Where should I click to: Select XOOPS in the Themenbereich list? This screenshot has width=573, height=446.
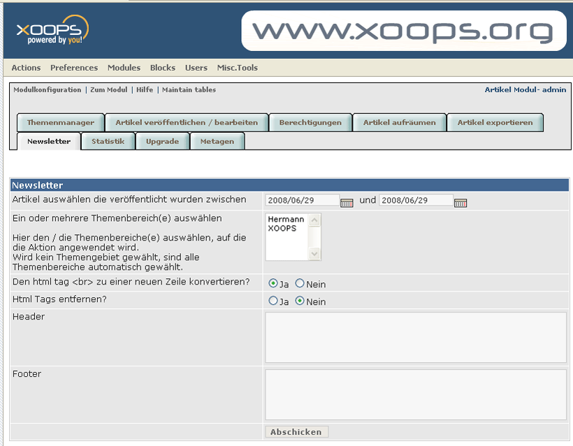click(x=286, y=228)
